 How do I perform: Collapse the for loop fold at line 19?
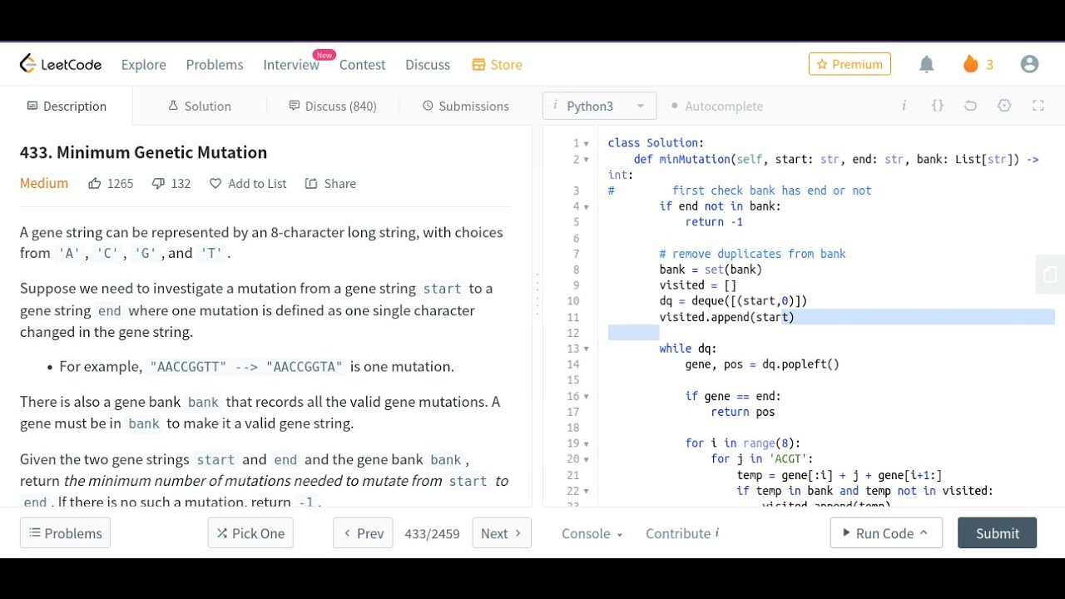[586, 443]
